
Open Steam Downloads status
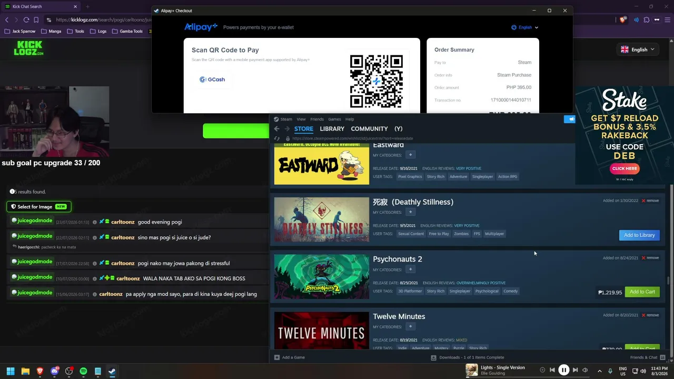coord(468,357)
